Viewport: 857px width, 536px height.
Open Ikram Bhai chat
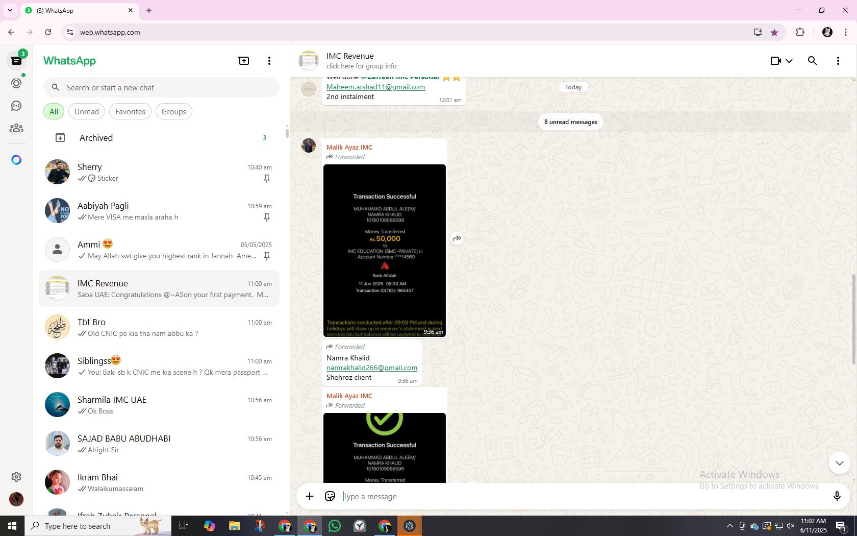[x=159, y=482]
